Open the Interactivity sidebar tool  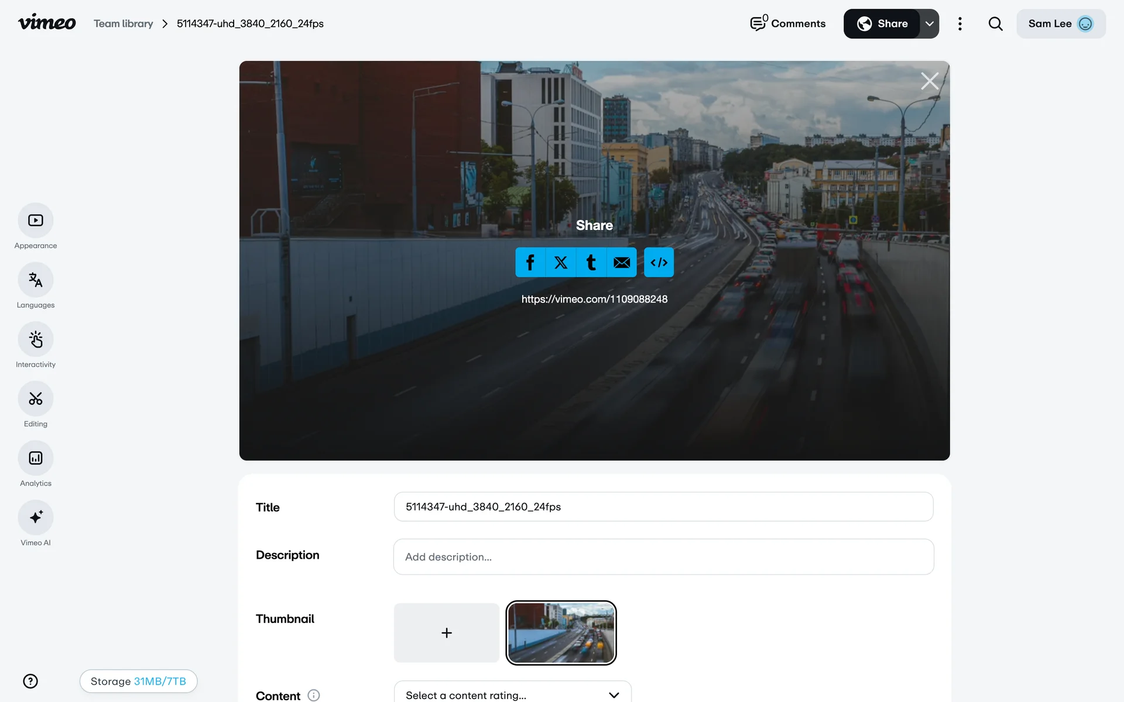36,339
